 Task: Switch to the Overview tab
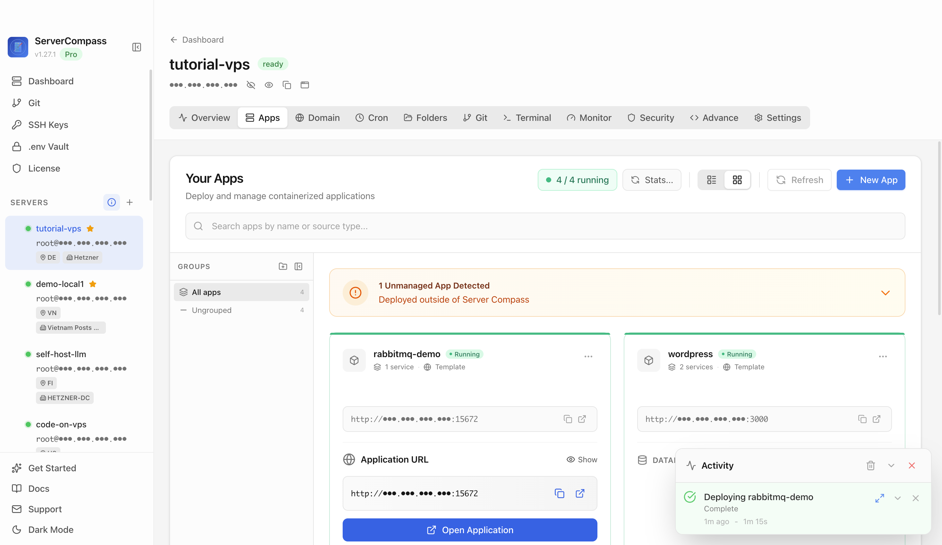point(204,118)
